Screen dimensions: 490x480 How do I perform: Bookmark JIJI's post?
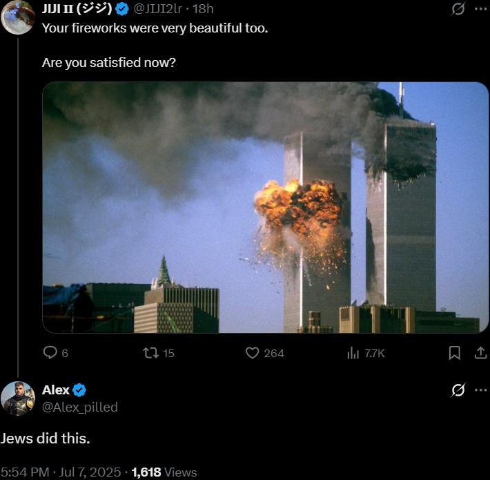tap(454, 353)
